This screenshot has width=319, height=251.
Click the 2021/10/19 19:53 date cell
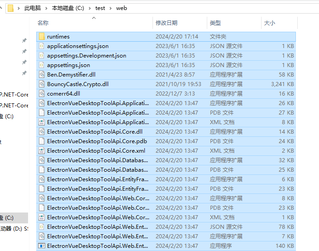pos(178,84)
